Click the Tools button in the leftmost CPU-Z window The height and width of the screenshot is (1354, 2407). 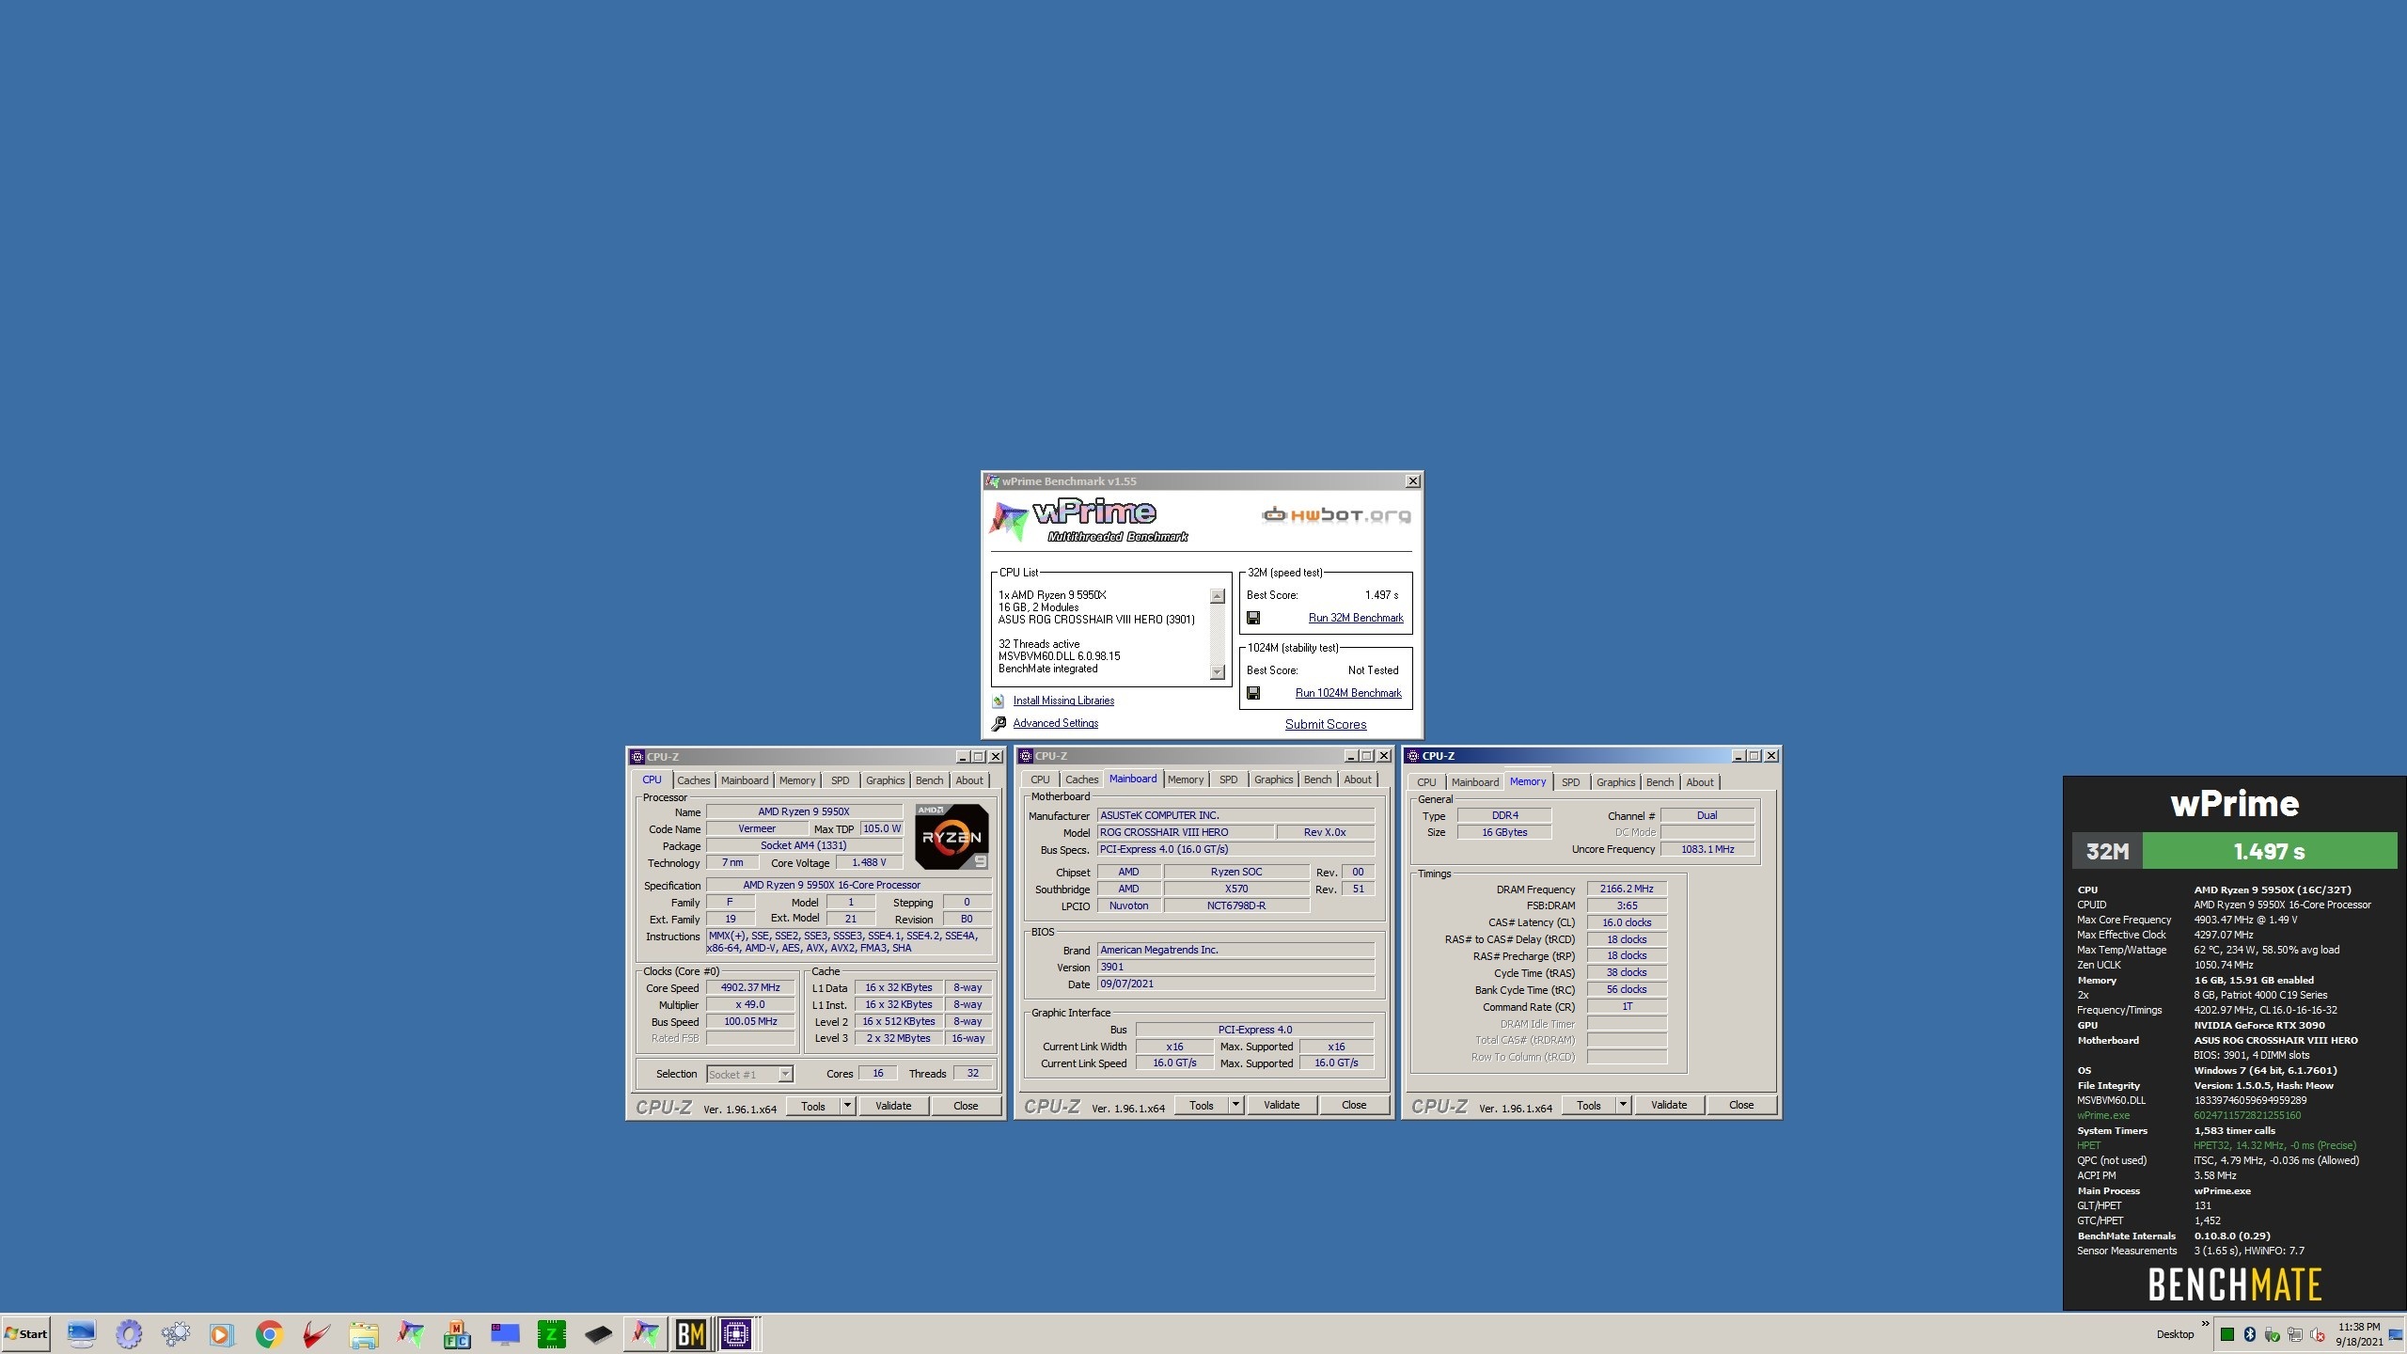point(813,1106)
